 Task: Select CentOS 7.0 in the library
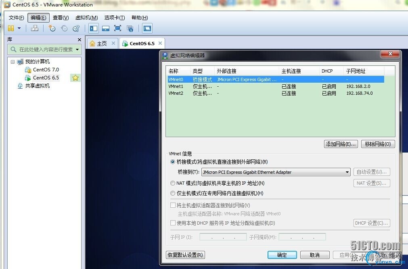[46, 70]
